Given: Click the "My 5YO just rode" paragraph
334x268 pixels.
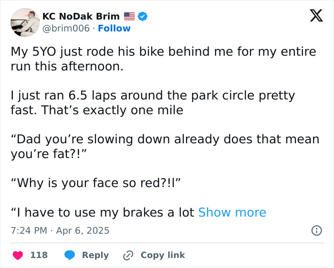Looking at the screenshot, I should point(163,59).
